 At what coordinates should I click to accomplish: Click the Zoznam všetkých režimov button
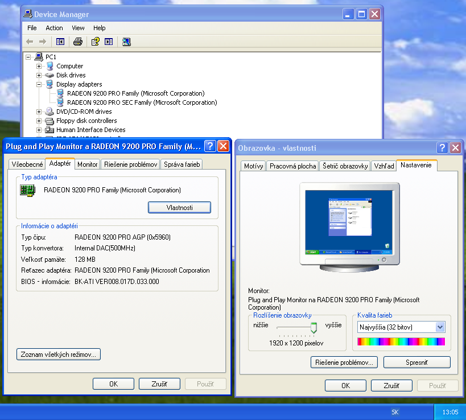click(x=59, y=355)
